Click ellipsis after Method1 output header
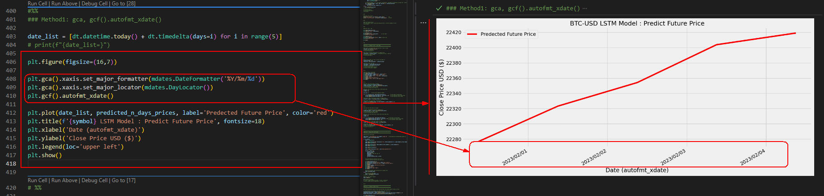The image size is (824, 196). coord(585,8)
